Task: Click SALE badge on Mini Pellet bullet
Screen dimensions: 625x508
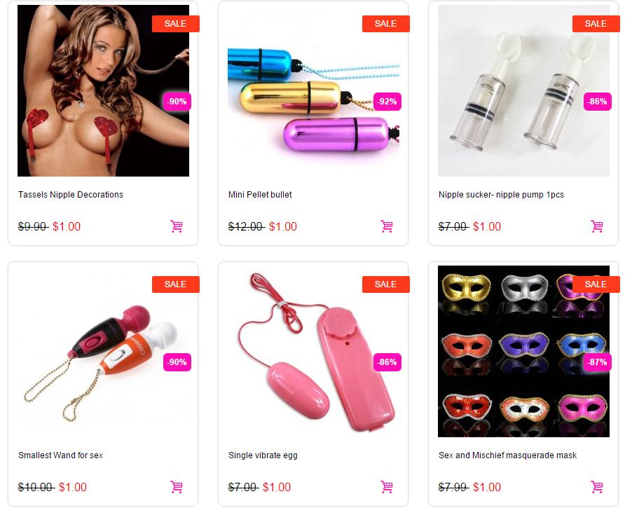Action: [385, 24]
